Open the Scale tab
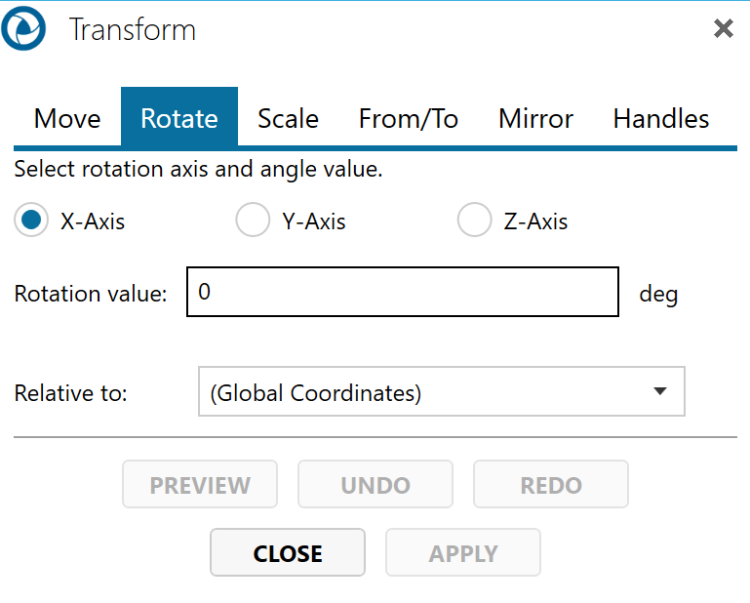This screenshot has width=750, height=603. [288, 119]
